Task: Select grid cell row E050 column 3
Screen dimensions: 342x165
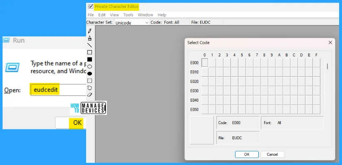Action: click(227, 109)
